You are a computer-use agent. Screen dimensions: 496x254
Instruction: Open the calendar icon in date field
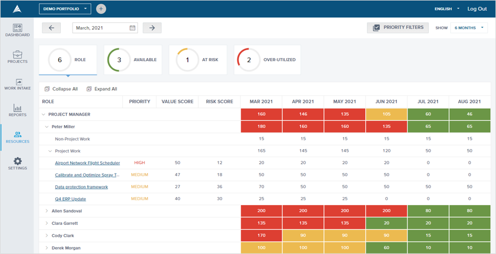coord(132,28)
